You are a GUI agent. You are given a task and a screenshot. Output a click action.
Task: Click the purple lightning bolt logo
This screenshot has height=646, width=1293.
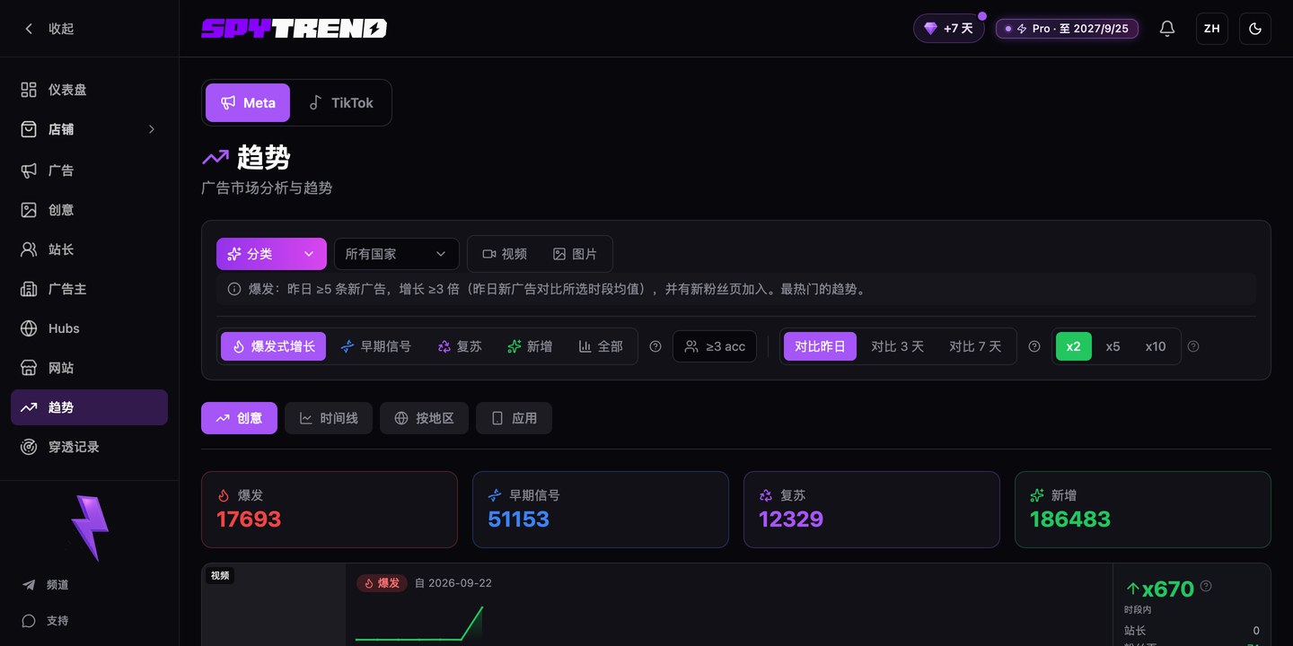tap(90, 528)
